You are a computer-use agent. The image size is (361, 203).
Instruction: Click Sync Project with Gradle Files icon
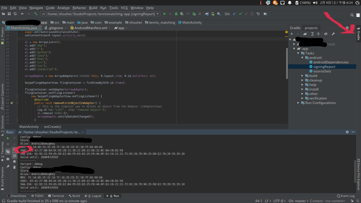tap(207, 14)
